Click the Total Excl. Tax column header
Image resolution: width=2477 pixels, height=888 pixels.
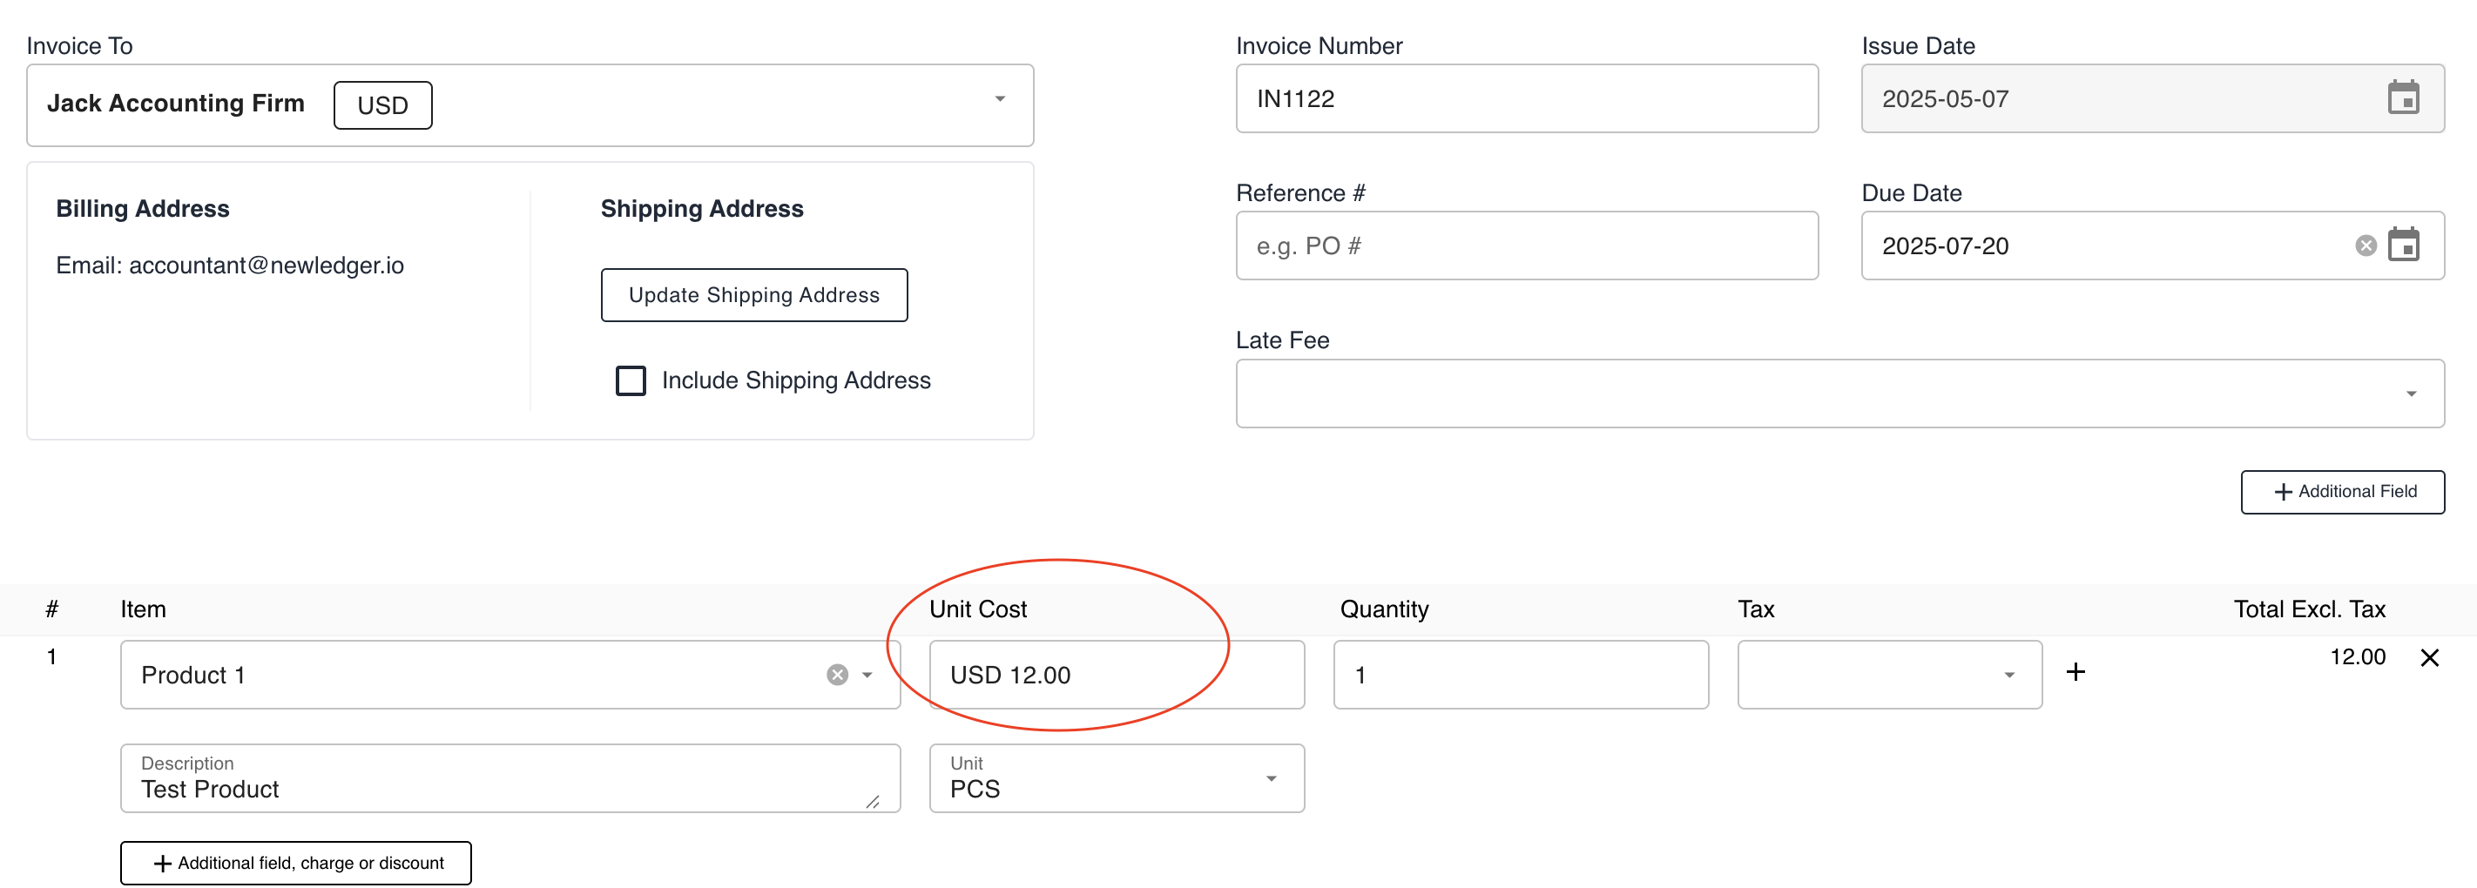point(2309,609)
